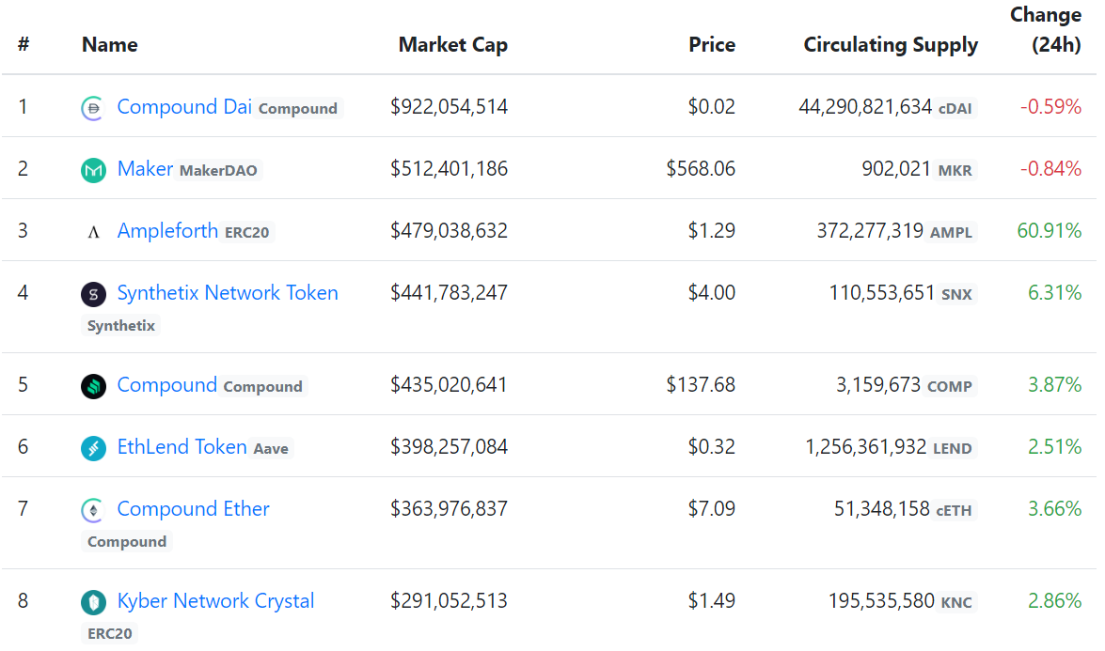The image size is (1105, 651).
Task: Click the Kyber Network Crystal icon
Action: (93, 602)
